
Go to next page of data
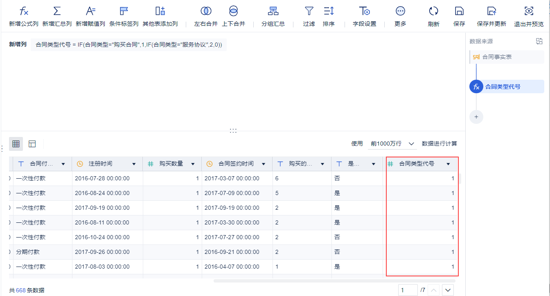pos(449,290)
